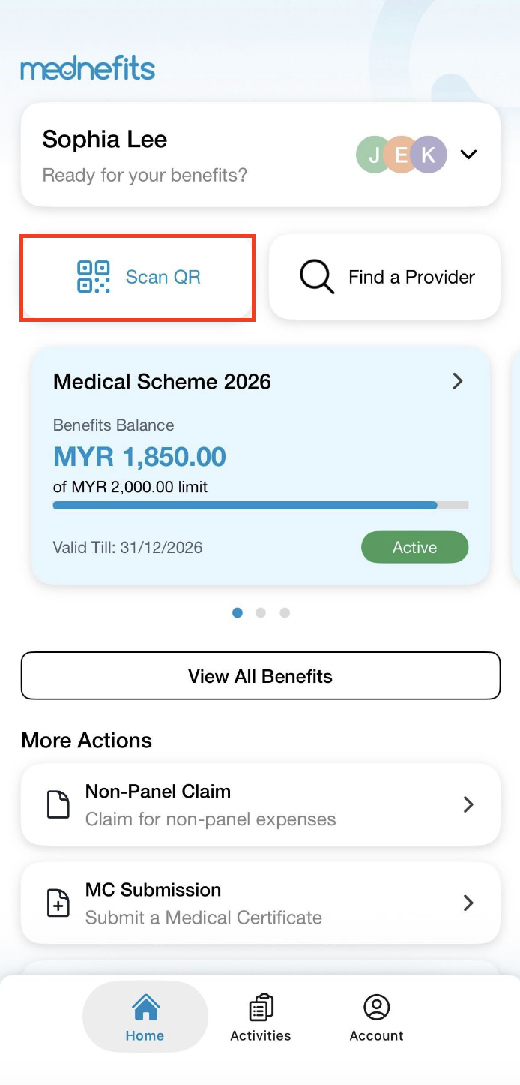Expand the member selector dropdown arrow
This screenshot has height=1085, width=520.
tap(468, 155)
